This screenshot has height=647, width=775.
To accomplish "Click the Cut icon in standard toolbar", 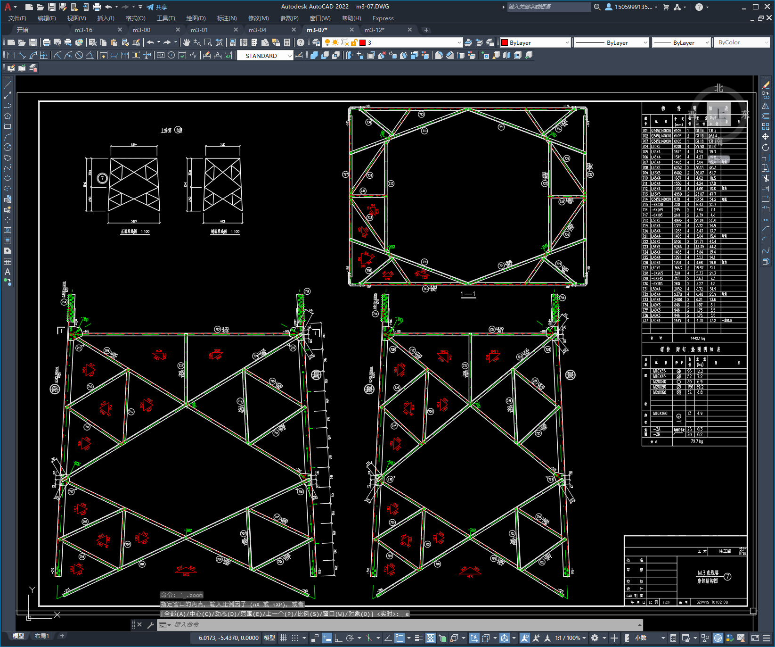I will (92, 42).
